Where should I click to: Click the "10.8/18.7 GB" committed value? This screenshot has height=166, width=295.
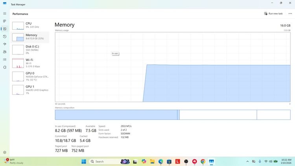tap(65, 140)
